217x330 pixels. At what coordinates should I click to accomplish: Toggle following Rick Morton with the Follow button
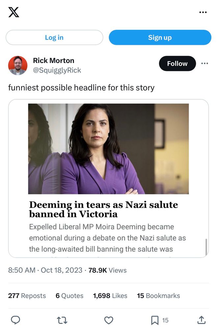click(x=177, y=63)
